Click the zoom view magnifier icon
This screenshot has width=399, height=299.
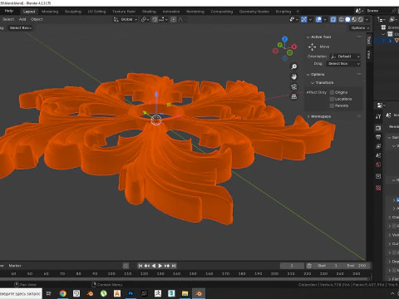point(293,66)
